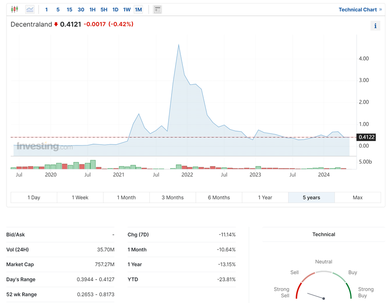This screenshot has width=391, height=303.
Task: Set chart interval to 1 minute
Action: coord(46,9)
